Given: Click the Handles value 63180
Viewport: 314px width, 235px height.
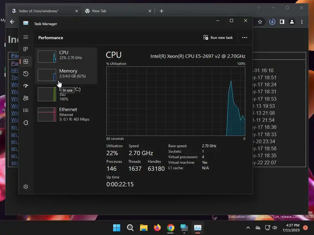Looking at the screenshot, I should pyautogui.click(x=156, y=169).
